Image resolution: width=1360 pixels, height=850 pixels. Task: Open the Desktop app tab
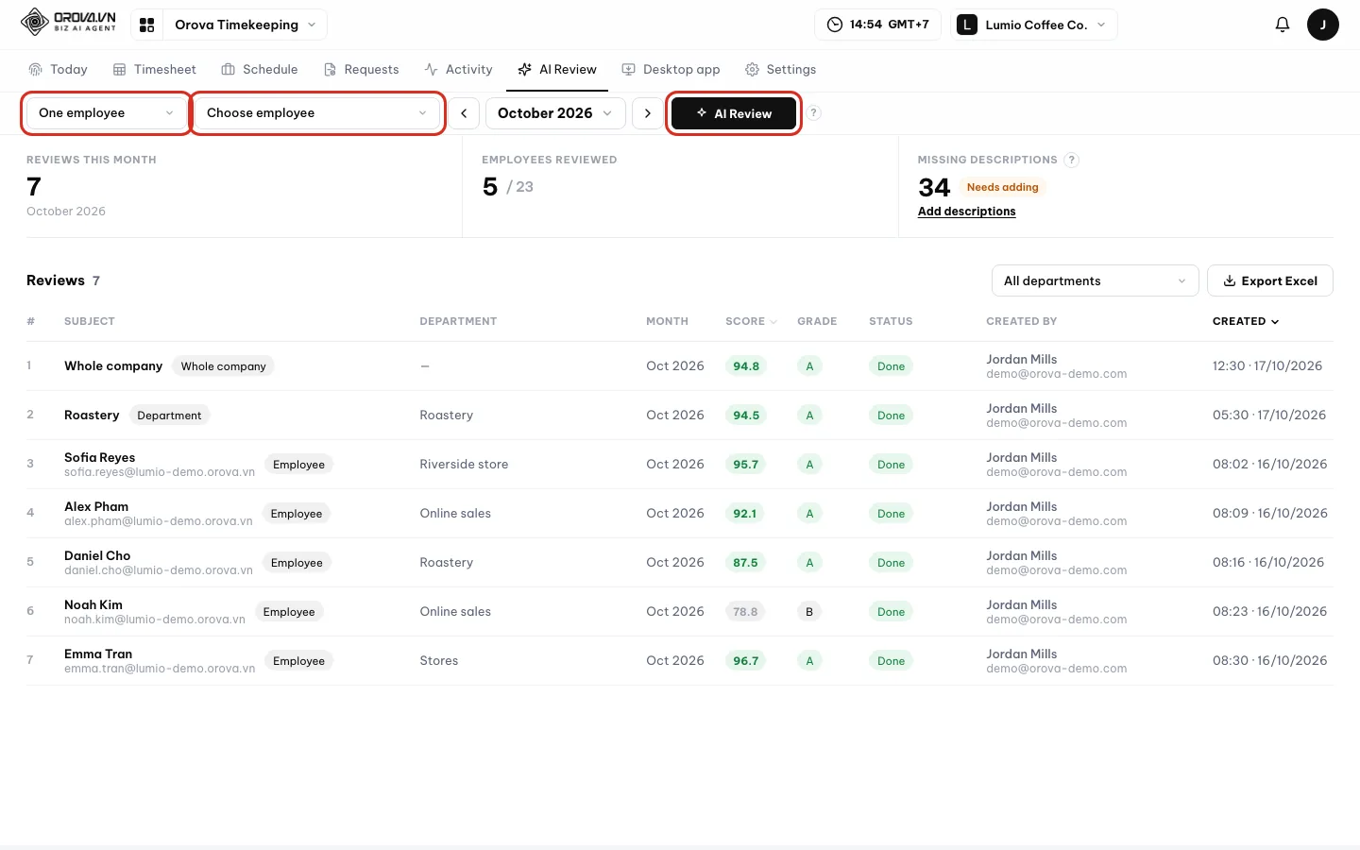click(671, 70)
